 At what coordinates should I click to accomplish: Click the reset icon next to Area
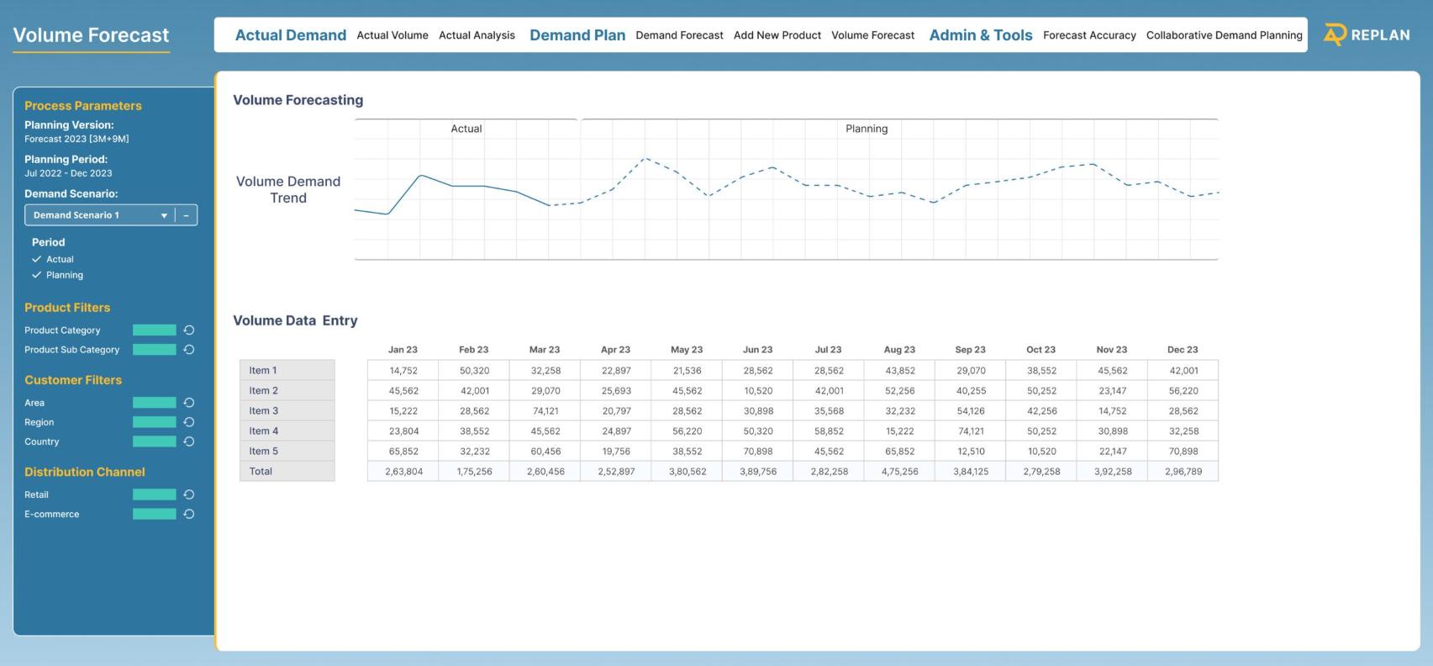189,403
